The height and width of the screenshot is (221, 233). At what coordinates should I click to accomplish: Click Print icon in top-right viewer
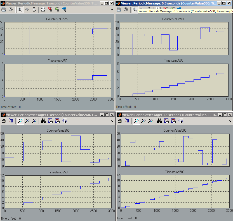(119, 9)
